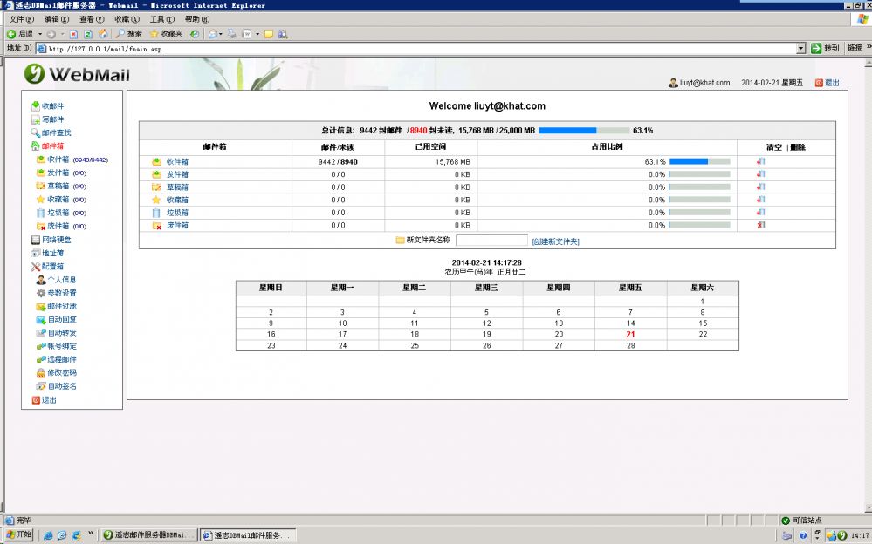This screenshot has width=872, height=544.
Task: Click the IE stop loading button
Action: [x=73, y=34]
